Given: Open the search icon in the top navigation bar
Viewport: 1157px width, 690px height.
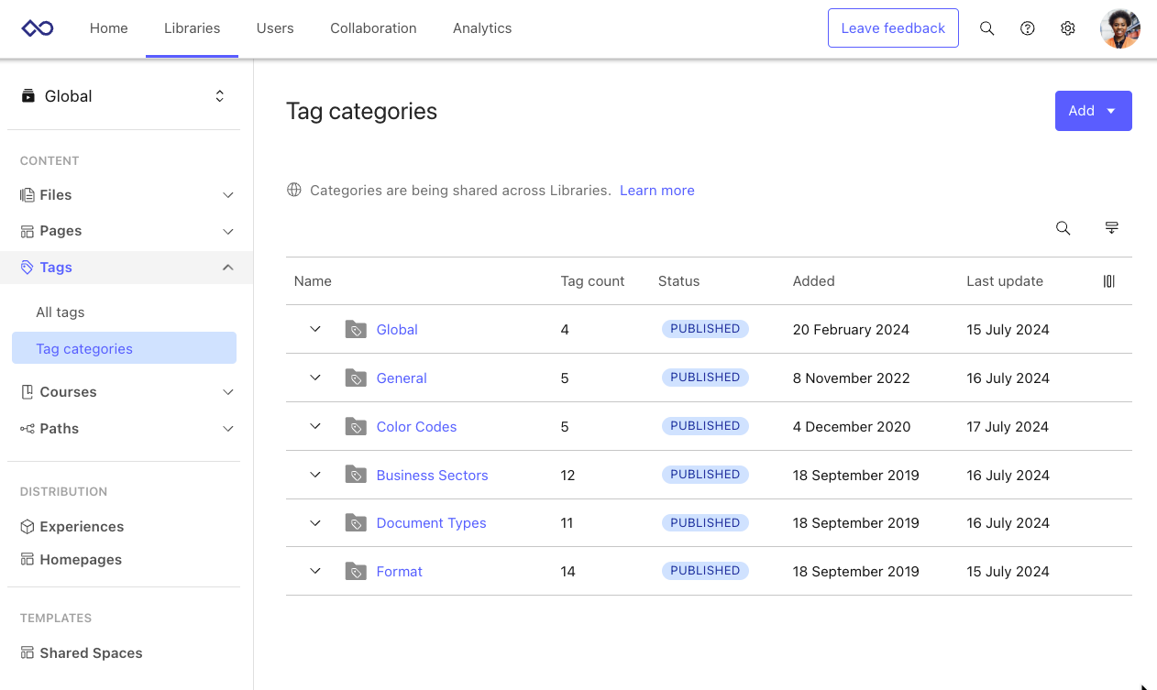Looking at the screenshot, I should click(986, 28).
